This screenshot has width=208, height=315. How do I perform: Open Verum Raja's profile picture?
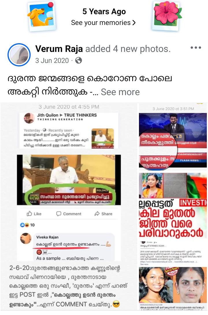point(19,55)
